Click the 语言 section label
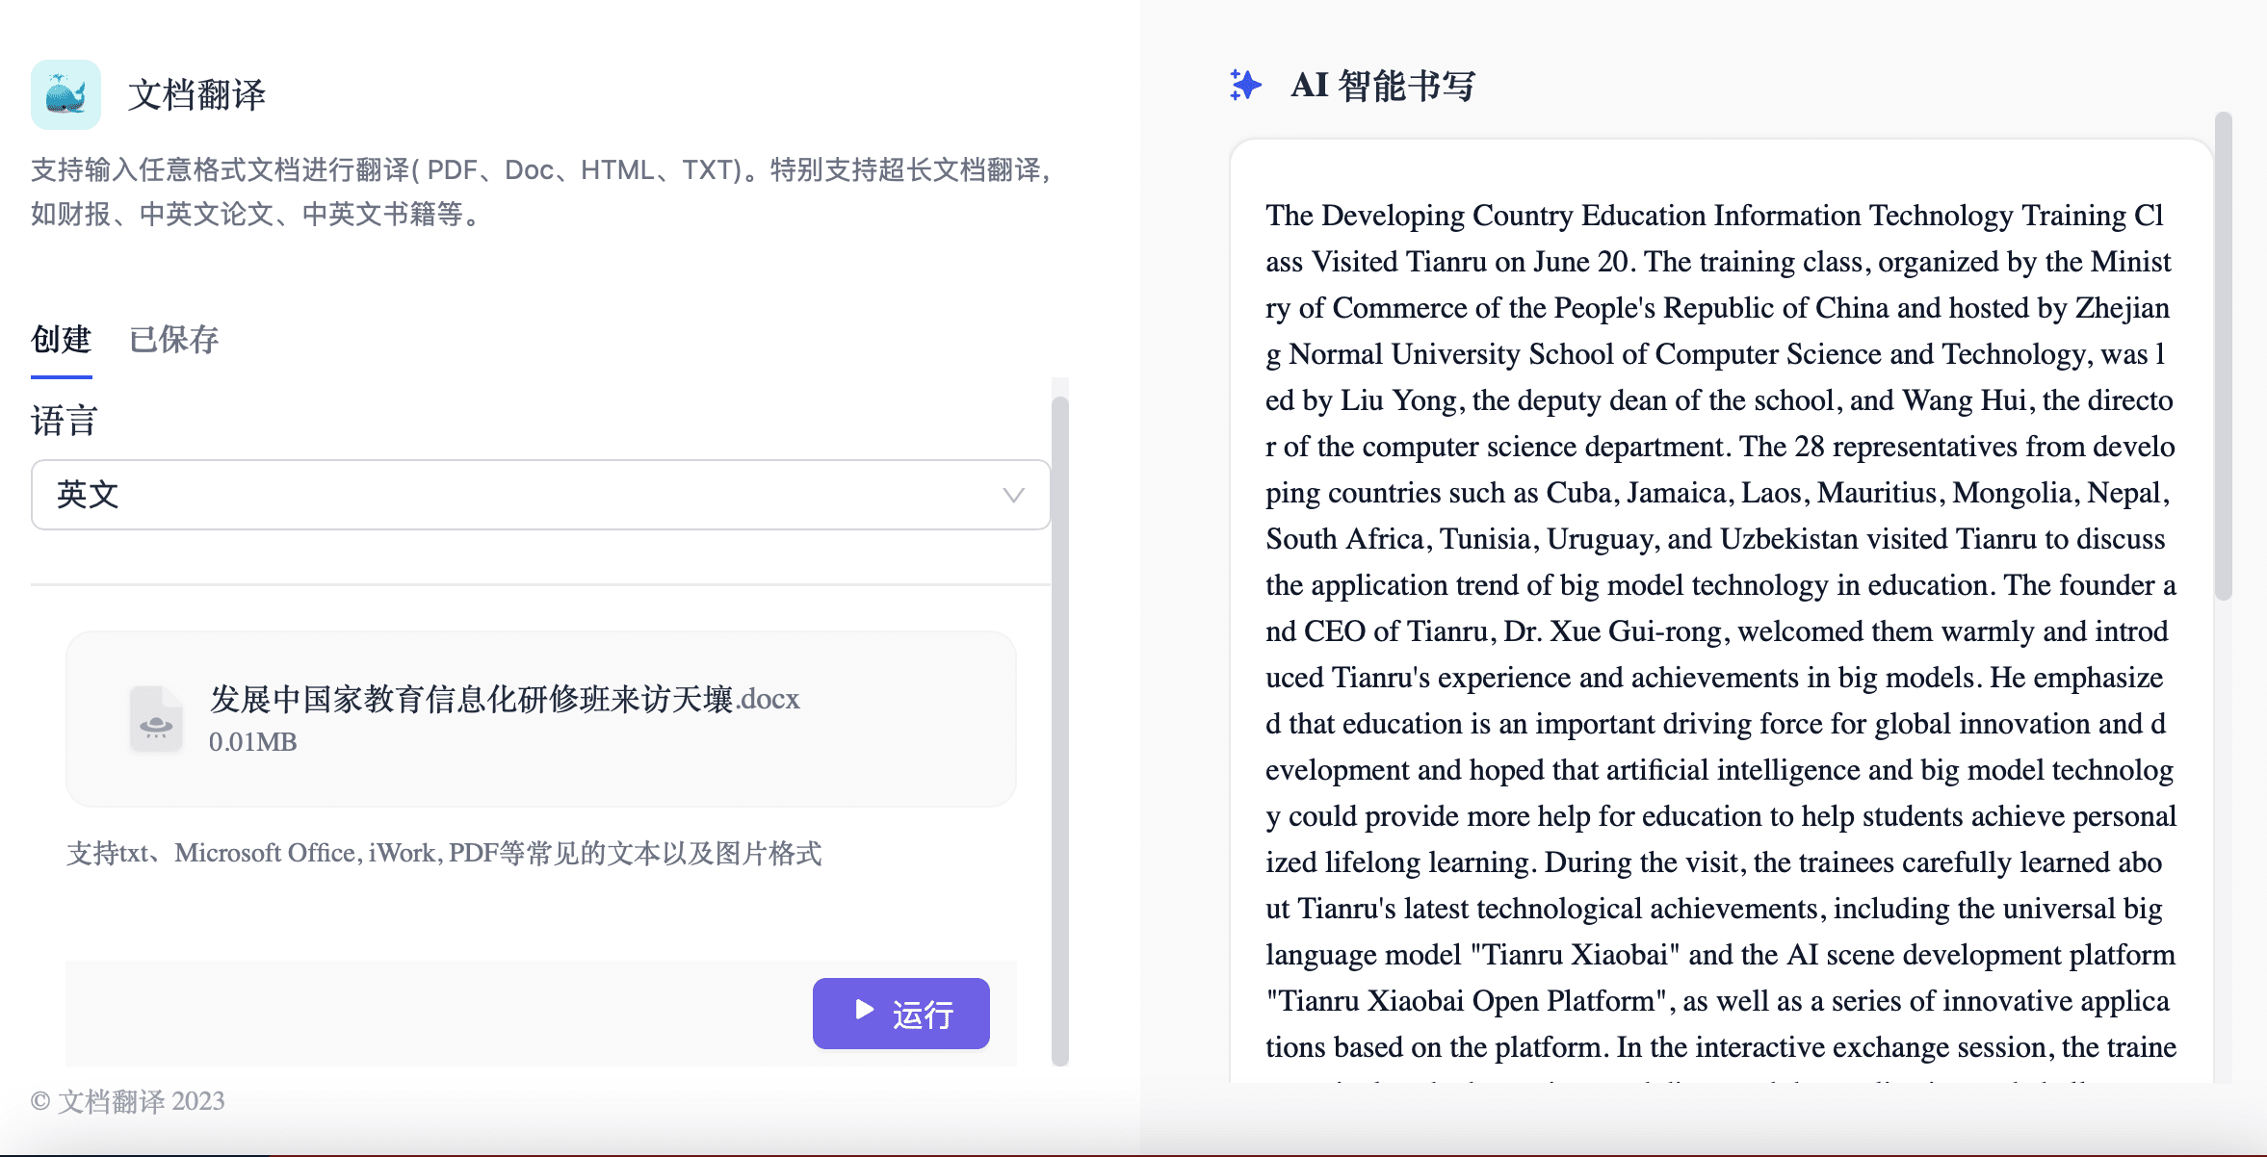The height and width of the screenshot is (1157, 2267). 64,422
